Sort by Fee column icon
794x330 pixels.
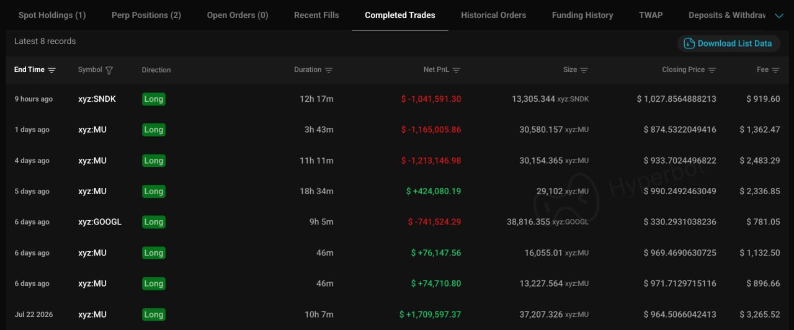tap(775, 70)
